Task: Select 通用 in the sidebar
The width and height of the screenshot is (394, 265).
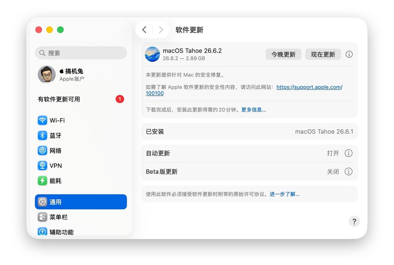Action: click(81, 202)
